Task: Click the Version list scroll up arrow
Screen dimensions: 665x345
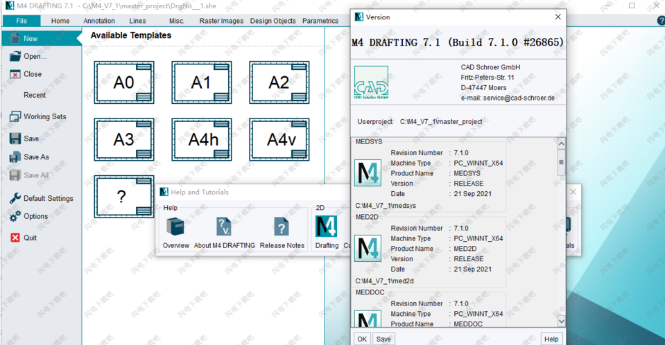Action: pyautogui.click(x=561, y=143)
